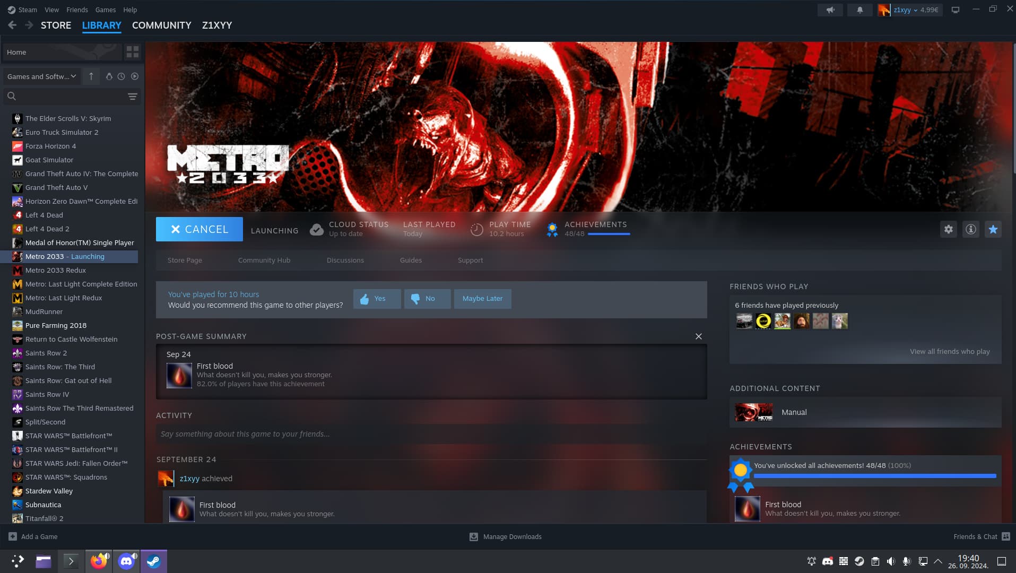The width and height of the screenshot is (1016, 573).
Task: Toggle the flame sort filter icon
Action: tap(109, 76)
